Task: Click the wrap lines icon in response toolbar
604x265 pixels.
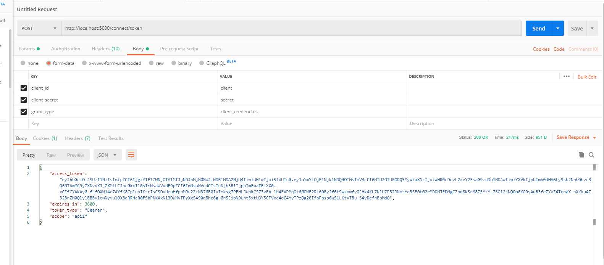Action: coord(131,155)
